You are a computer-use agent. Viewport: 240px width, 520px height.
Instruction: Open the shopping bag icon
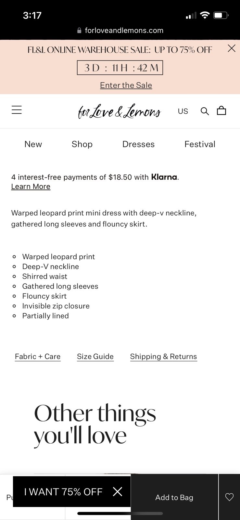coord(221,110)
